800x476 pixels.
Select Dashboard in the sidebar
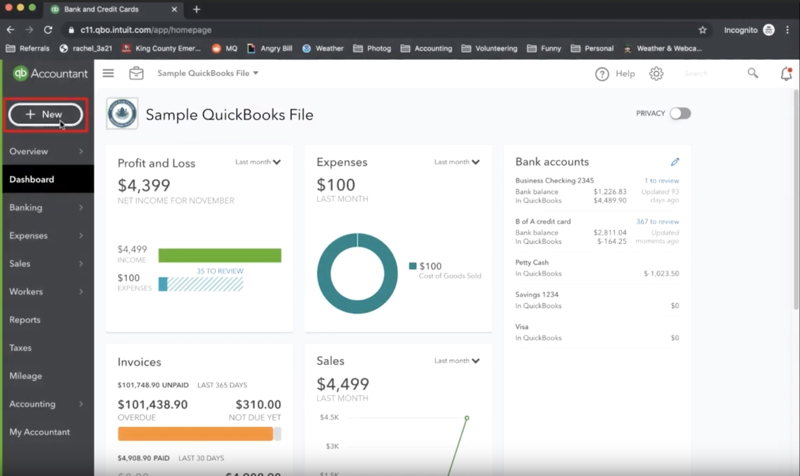point(48,179)
